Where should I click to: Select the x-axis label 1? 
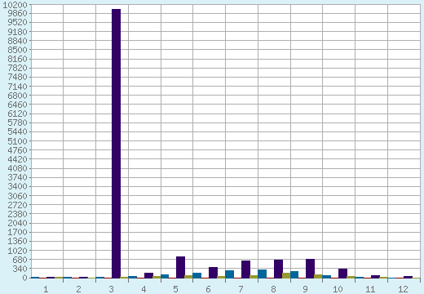pyautogui.click(x=46, y=289)
